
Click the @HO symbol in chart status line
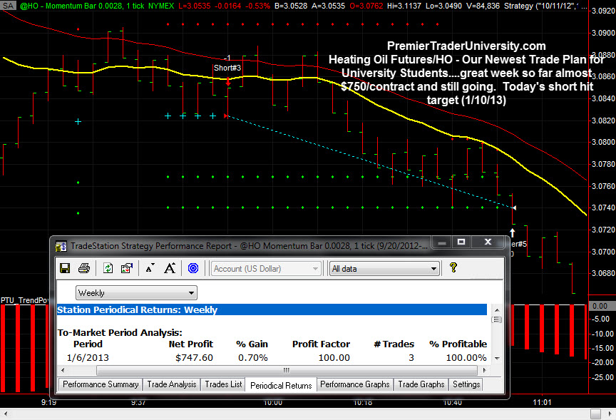(x=29, y=6)
